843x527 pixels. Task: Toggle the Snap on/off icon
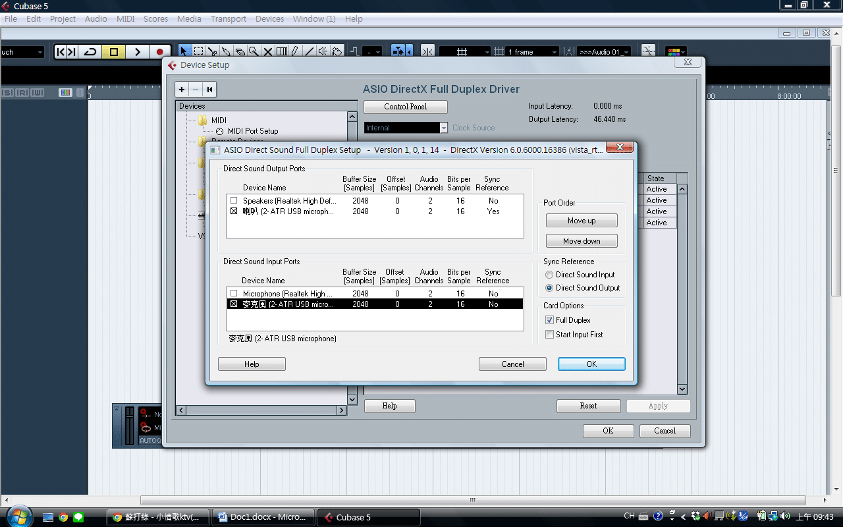pyautogui.click(x=427, y=51)
